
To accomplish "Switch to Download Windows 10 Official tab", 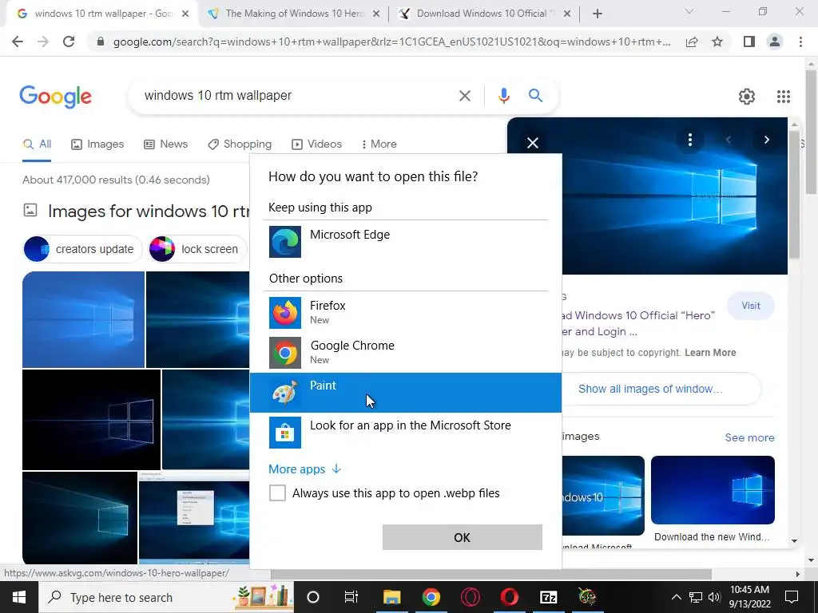I will (484, 14).
